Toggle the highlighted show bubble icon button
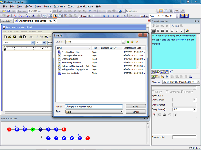Screen dimensions: 201x150 153,77
